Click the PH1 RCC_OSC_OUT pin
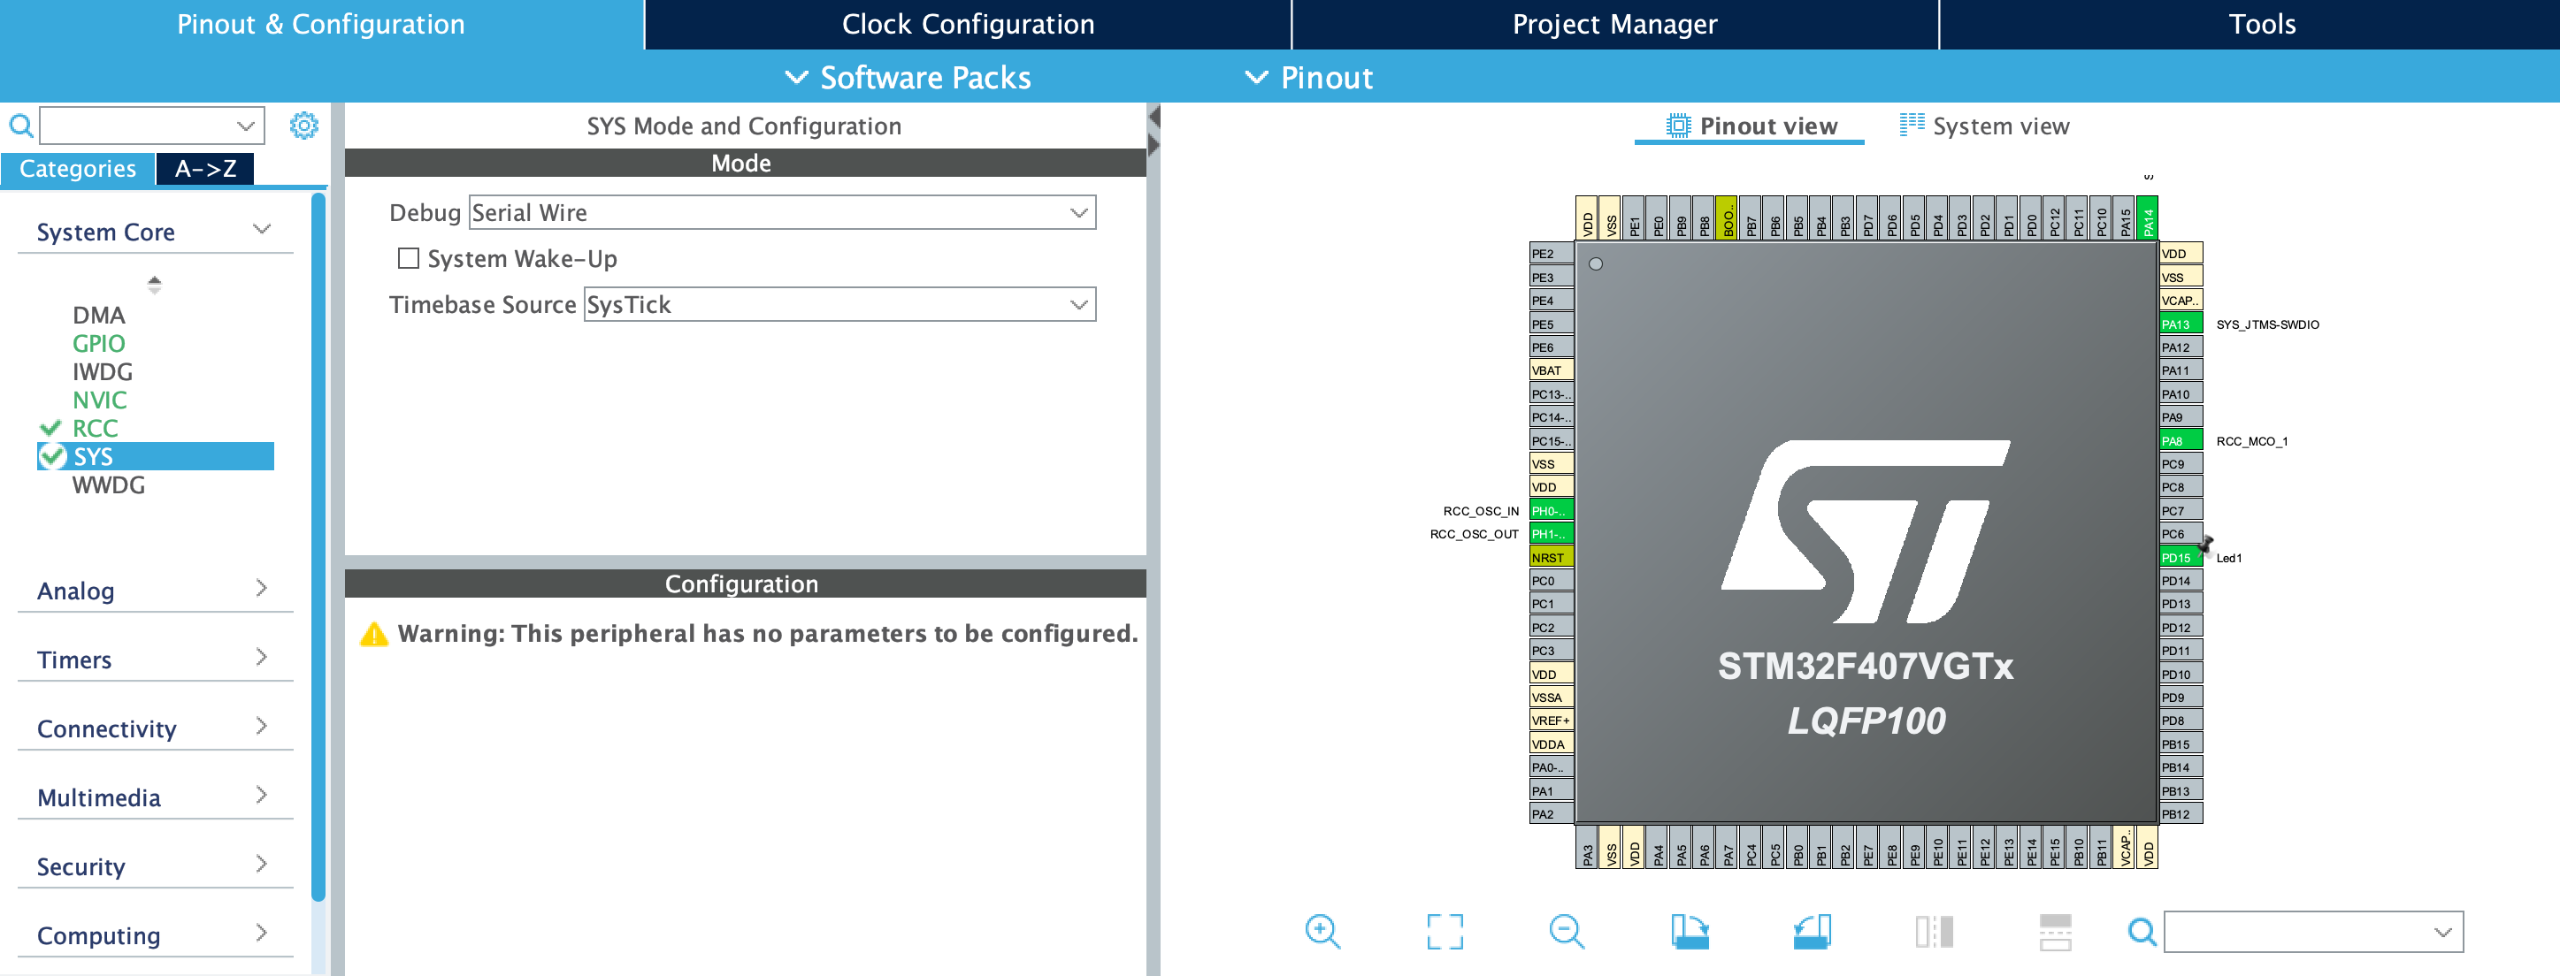The height and width of the screenshot is (976, 2560). point(1551,534)
